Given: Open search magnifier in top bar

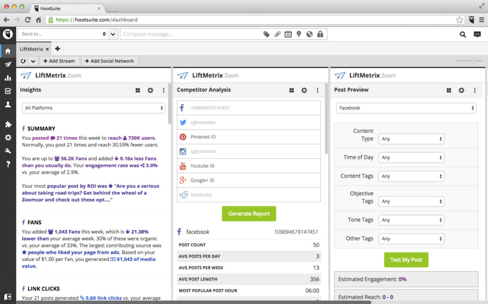Looking at the screenshot, I should pos(463,35).
